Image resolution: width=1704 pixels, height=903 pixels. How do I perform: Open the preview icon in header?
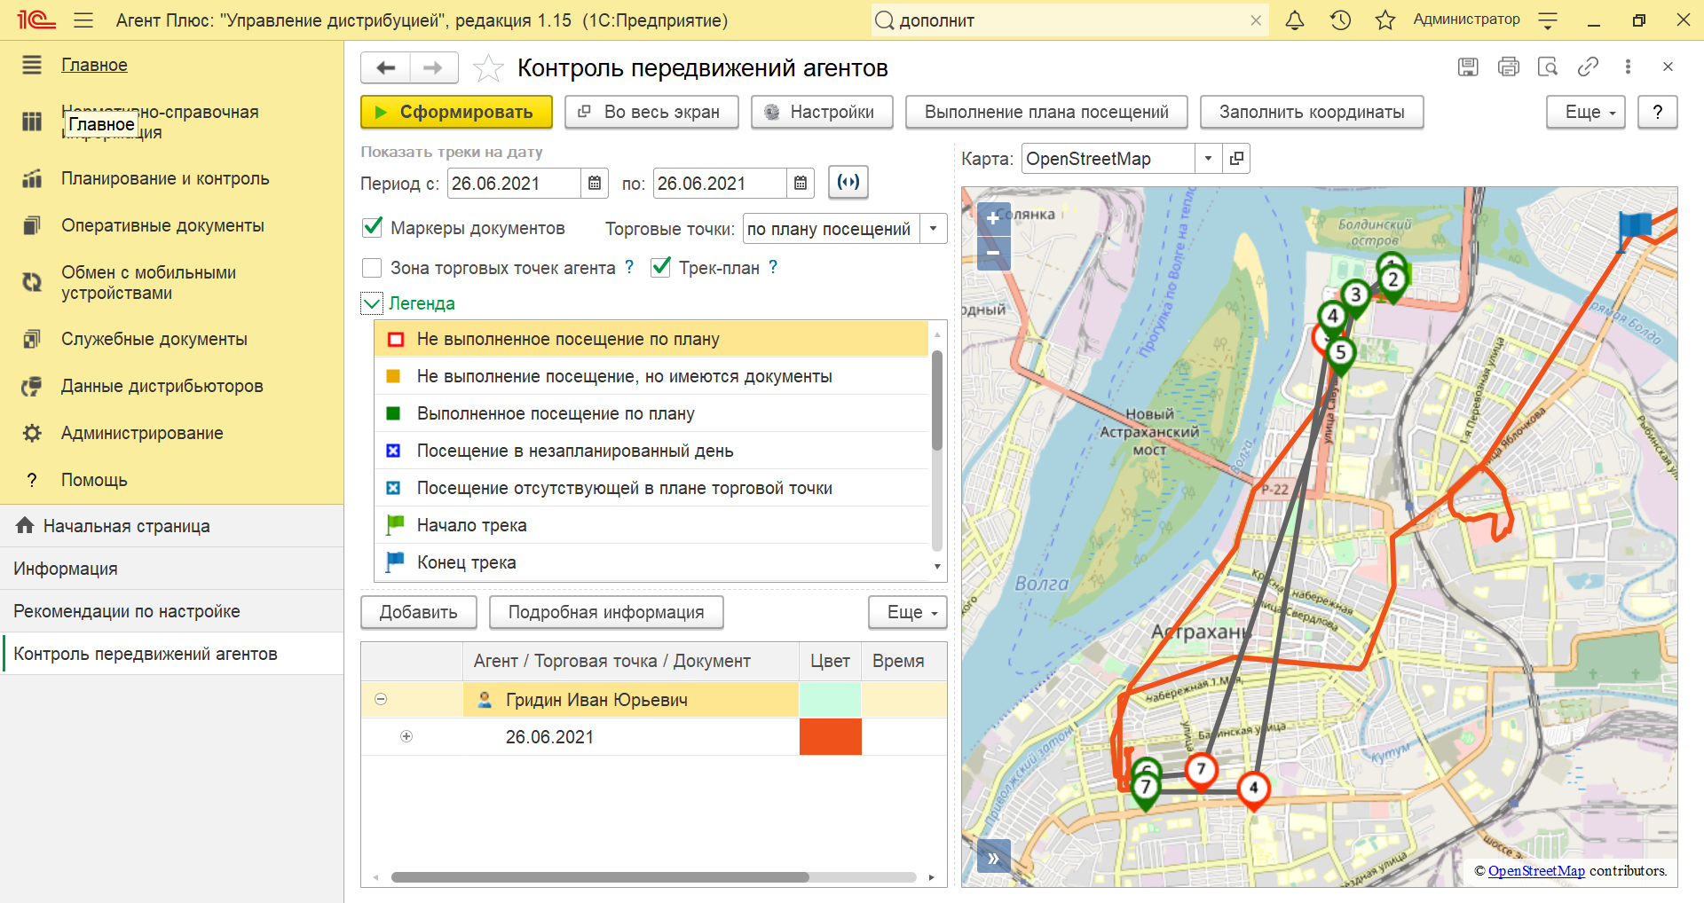(x=1548, y=67)
